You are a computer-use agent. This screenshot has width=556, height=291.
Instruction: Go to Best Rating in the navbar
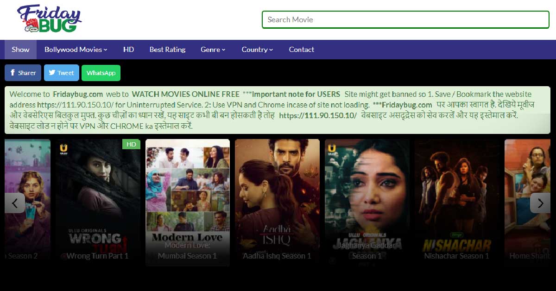(167, 50)
